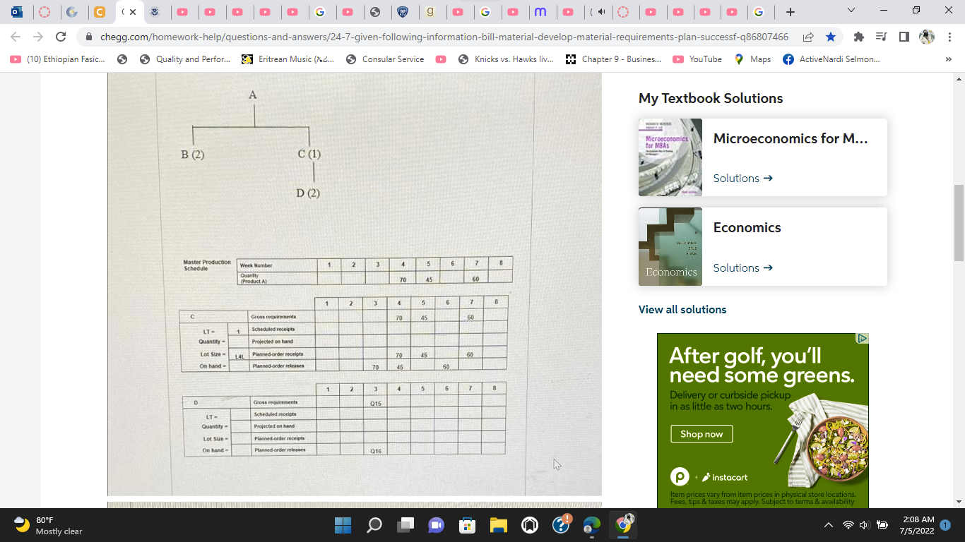Expand the tab search chevron
This screenshot has width=965, height=542.
pos(851,11)
